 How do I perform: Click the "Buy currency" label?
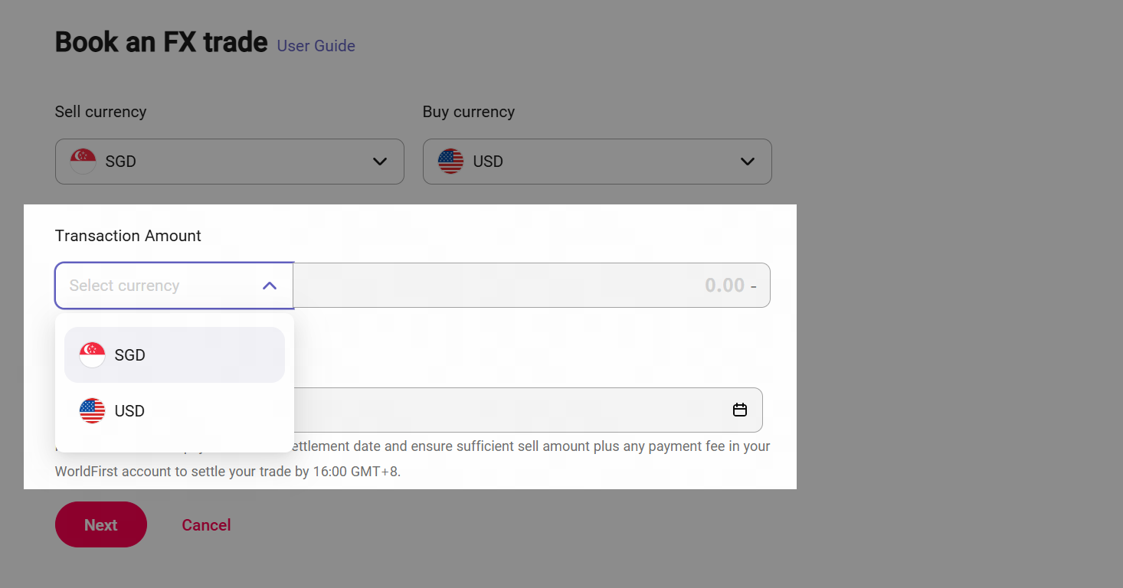pyautogui.click(x=469, y=112)
